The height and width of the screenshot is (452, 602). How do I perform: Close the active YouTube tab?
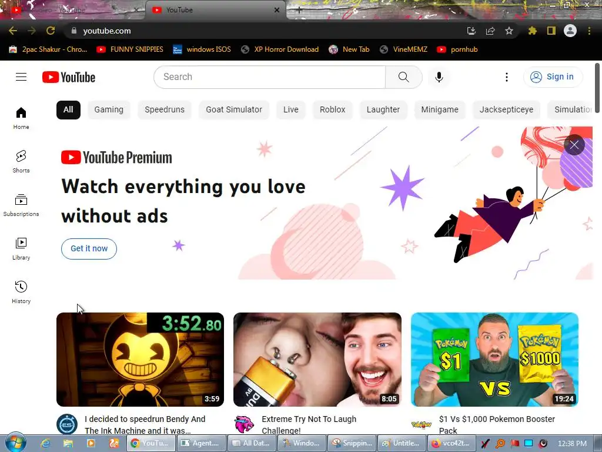[x=277, y=10]
